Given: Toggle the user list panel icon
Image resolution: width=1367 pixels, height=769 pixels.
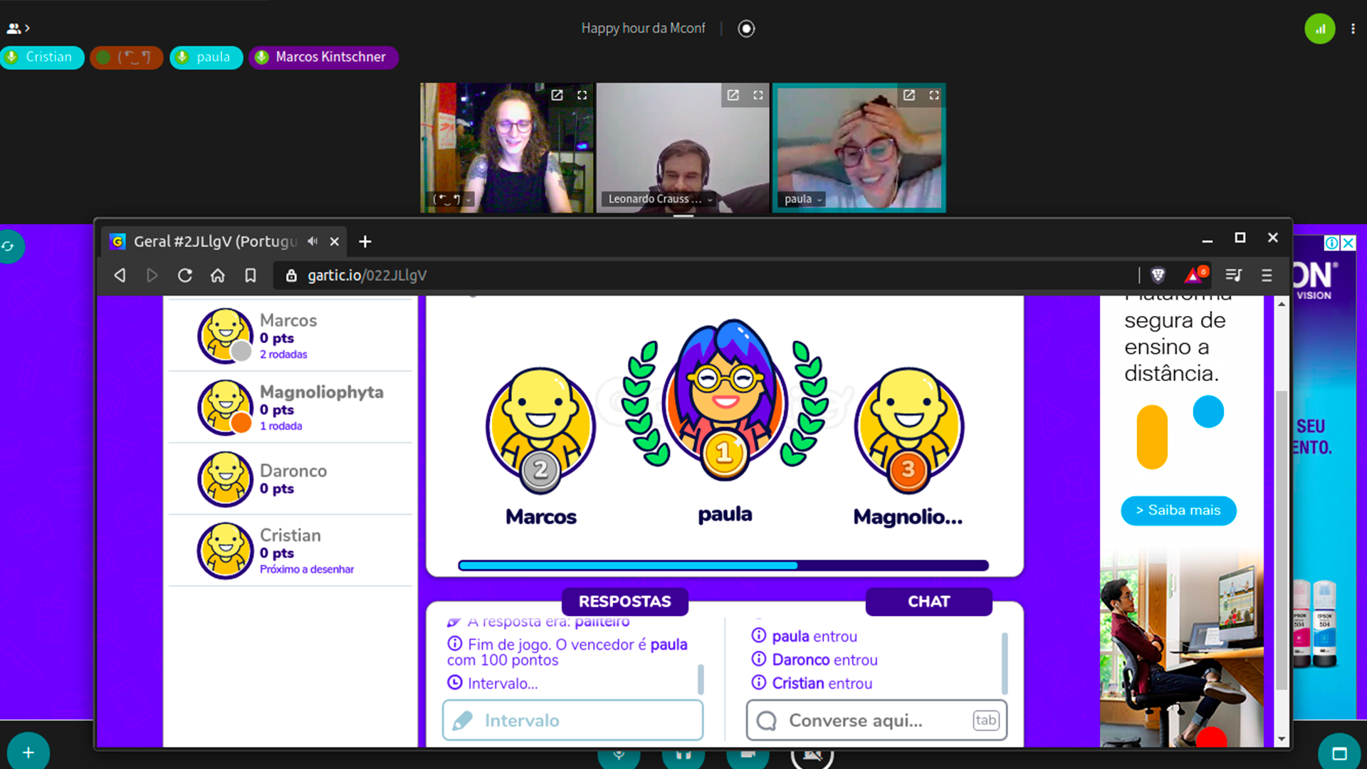Looking at the screenshot, I should coord(17,28).
